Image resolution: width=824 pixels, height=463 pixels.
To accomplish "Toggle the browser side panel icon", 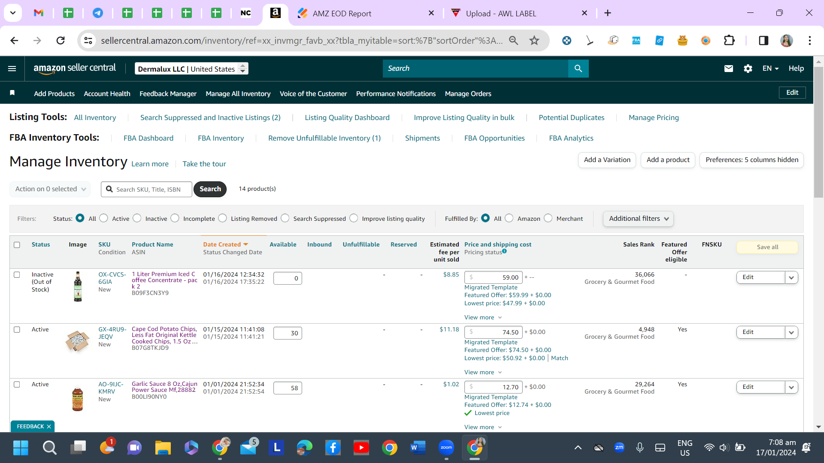I will tap(763, 40).
